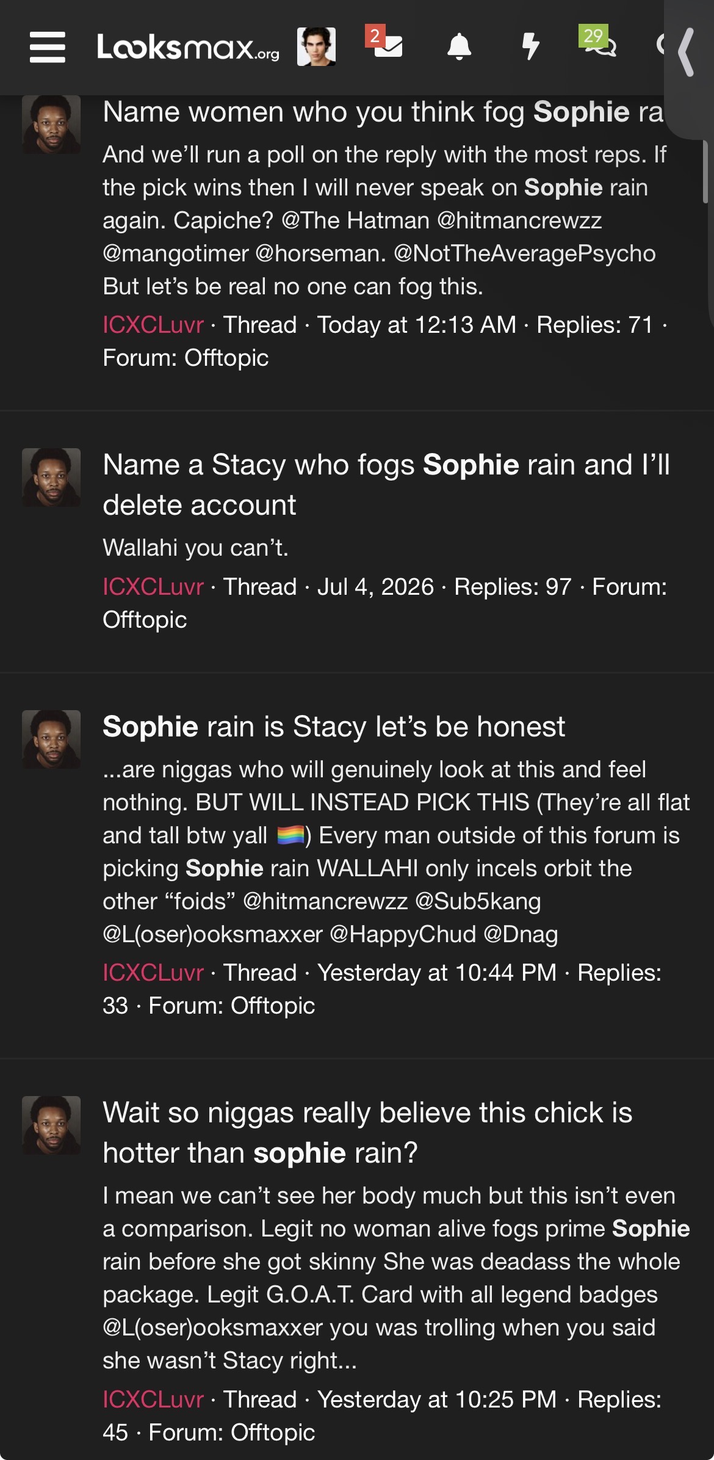The image size is (714, 1460).
Task: Expand the side panel chevron handle
Action: point(687,53)
